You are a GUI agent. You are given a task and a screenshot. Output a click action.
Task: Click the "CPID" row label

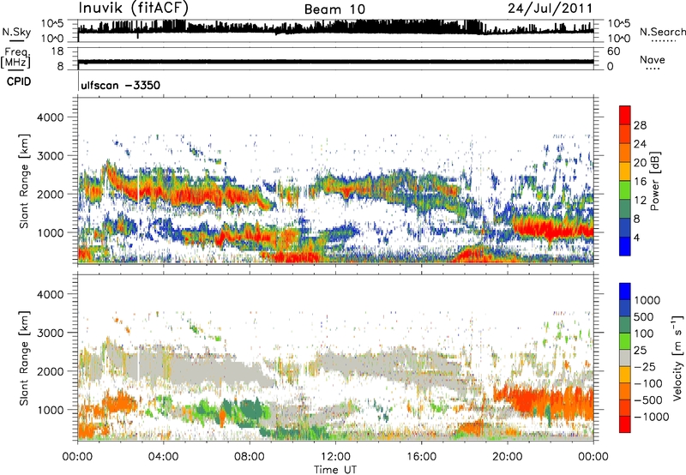[x=19, y=81]
